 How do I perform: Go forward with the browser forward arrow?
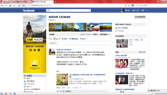6,5
